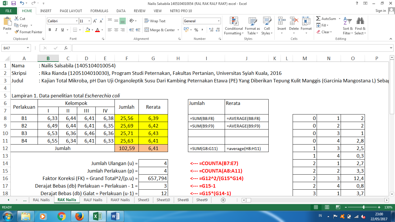Toggle bold formatting
This screenshot has height=222, width=395.
coord(49,30)
